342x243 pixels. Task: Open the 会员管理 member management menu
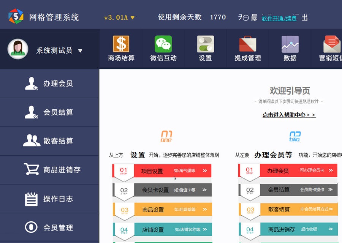[x=49, y=227]
